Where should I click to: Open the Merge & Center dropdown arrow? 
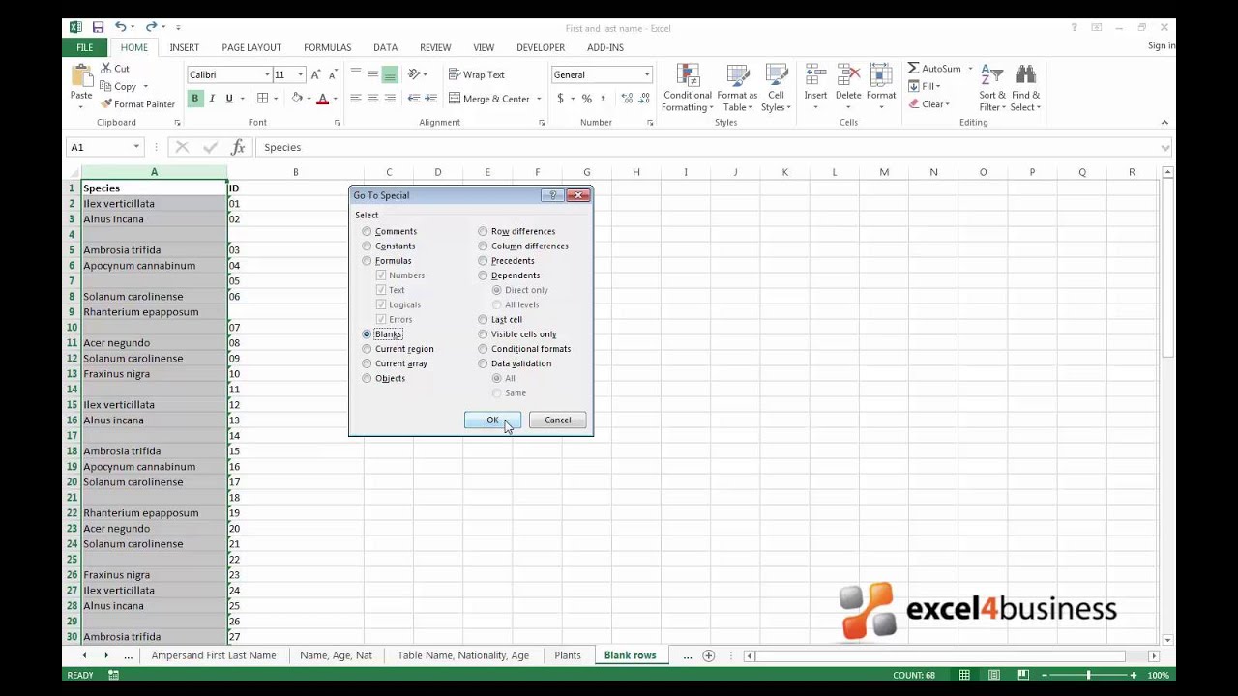click(x=539, y=99)
